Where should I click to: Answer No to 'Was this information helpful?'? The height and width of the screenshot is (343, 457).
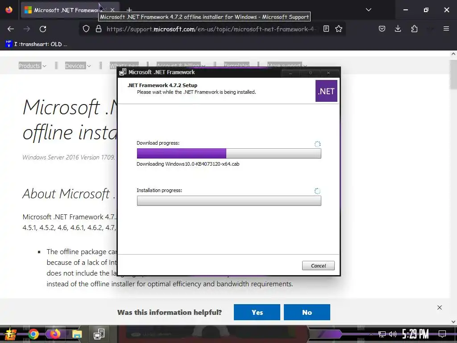click(x=307, y=312)
